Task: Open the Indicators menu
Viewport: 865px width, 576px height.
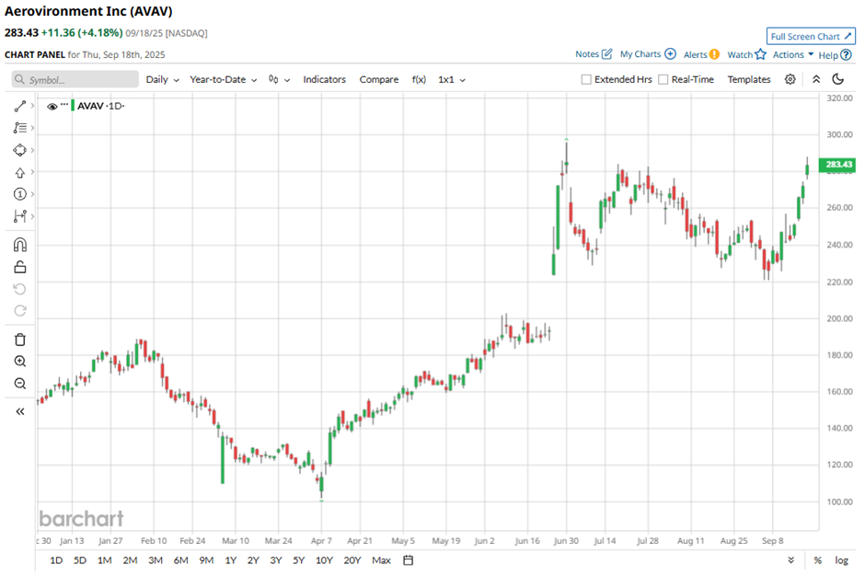Action: [x=324, y=79]
